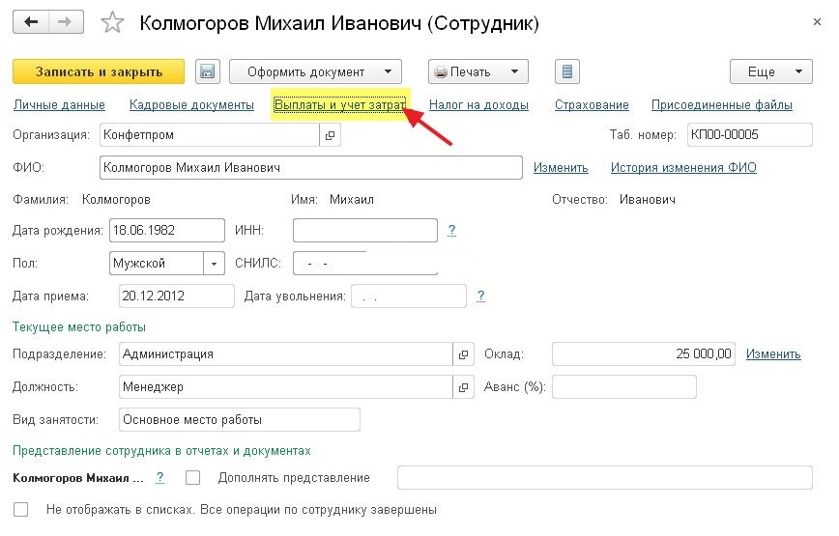The width and height of the screenshot is (839, 536).
Task: Close the employee card with the X
Action: pyautogui.click(x=817, y=22)
